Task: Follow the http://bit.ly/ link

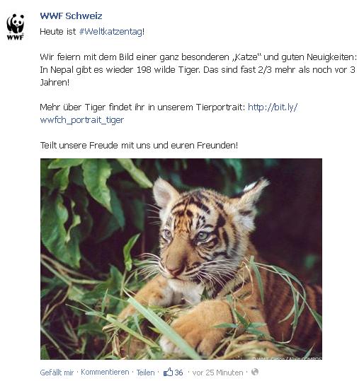Action: [x=273, y=107]
